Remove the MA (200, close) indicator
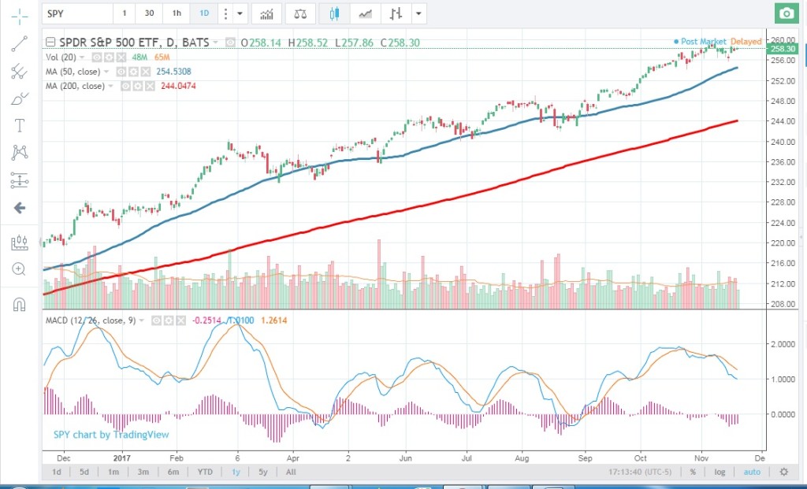This screenshot has width=807, height=489. coord(147,86)
